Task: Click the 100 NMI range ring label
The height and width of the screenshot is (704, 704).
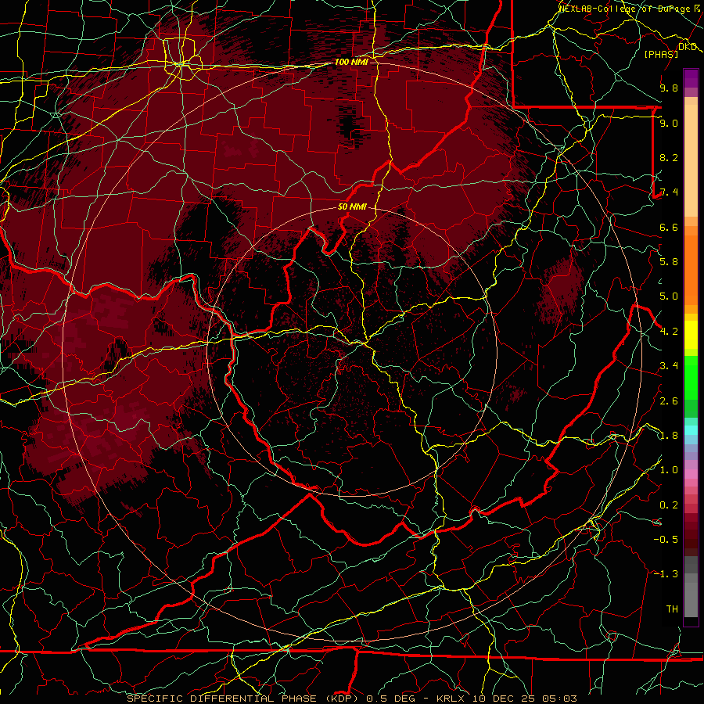Action: [x=351, y=62]
